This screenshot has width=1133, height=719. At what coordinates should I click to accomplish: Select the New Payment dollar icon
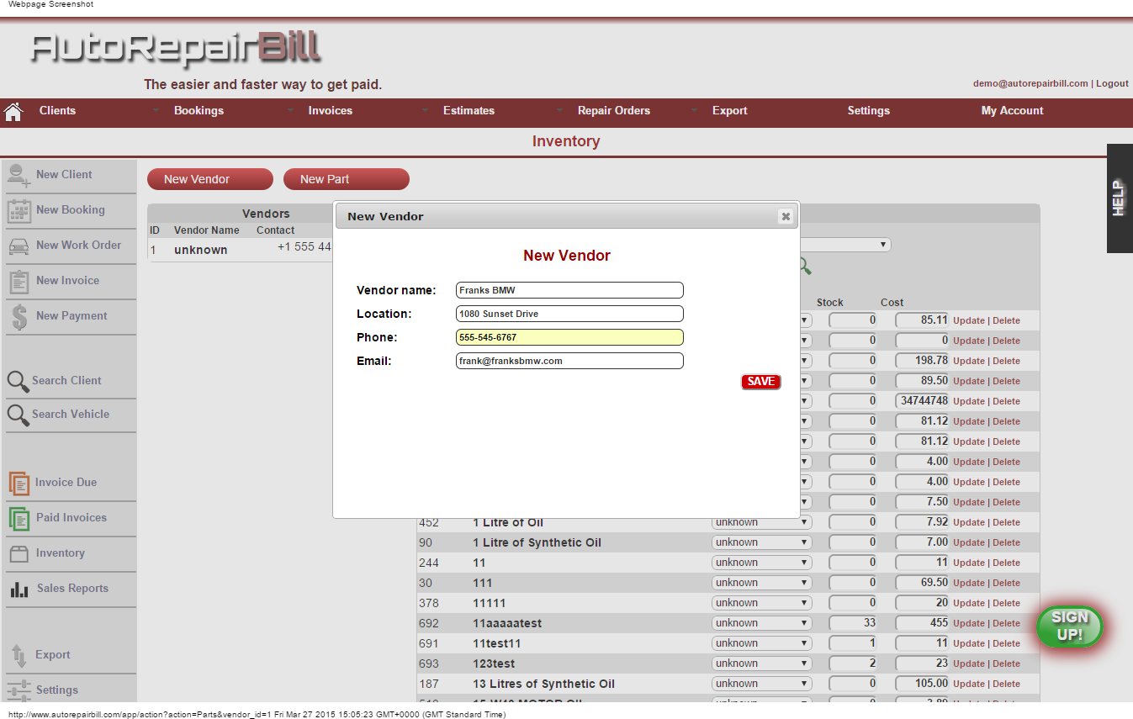point(19,317)
